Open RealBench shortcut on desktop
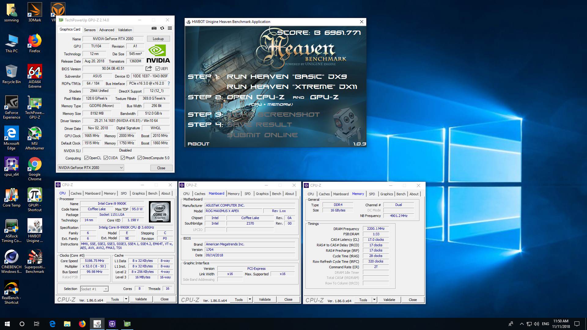The width and height of the screenshot is (587, 330). point(12,292)
